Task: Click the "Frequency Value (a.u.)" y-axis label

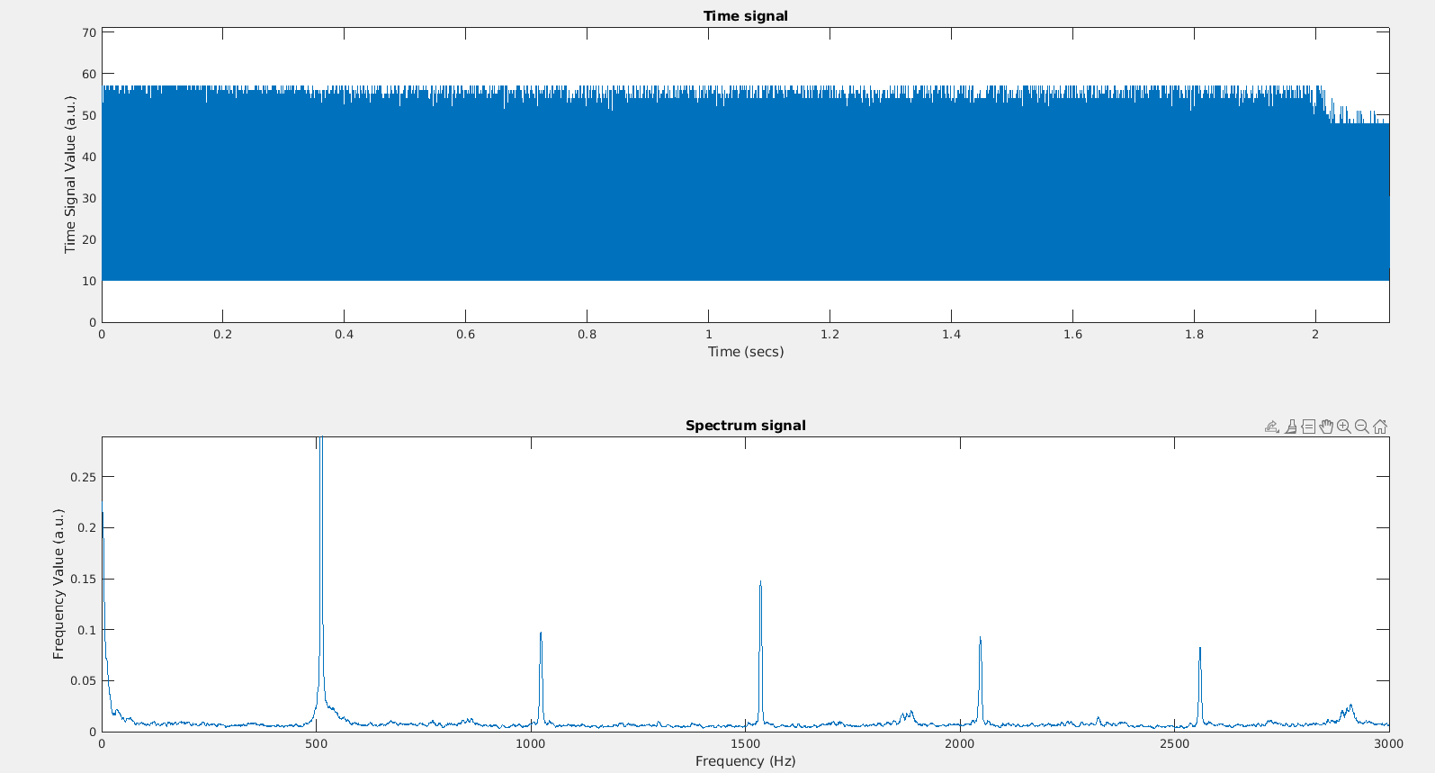Action: click(58, 584)
